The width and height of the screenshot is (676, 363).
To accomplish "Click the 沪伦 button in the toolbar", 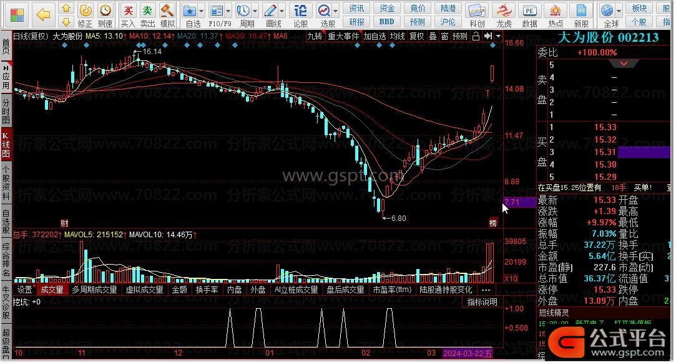I will point(448,22).
